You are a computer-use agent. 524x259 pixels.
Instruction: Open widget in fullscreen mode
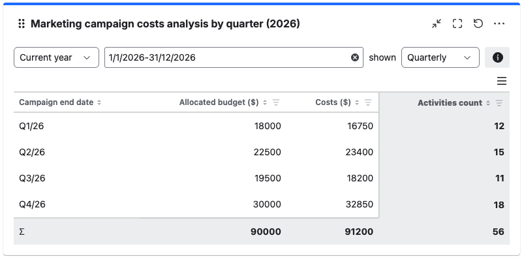(x=457, y=23)
